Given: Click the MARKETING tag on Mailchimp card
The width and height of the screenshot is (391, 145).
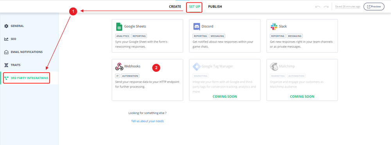Looking at the screenshot, I should coord(278,76).
